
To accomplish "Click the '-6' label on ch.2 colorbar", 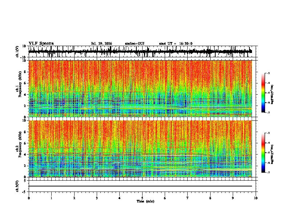I will pos(268,163).
